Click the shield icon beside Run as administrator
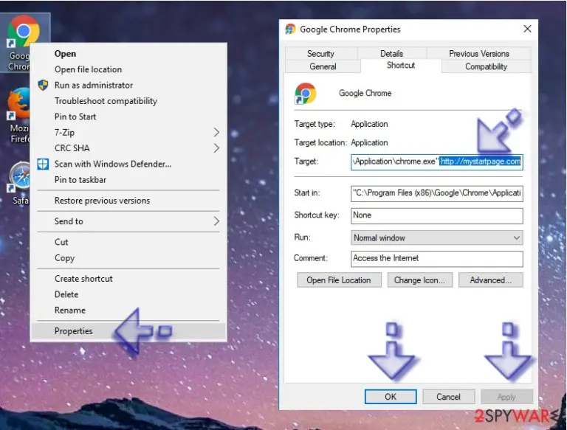The height and width of the screenshot is (430, 567). [43, 86]
